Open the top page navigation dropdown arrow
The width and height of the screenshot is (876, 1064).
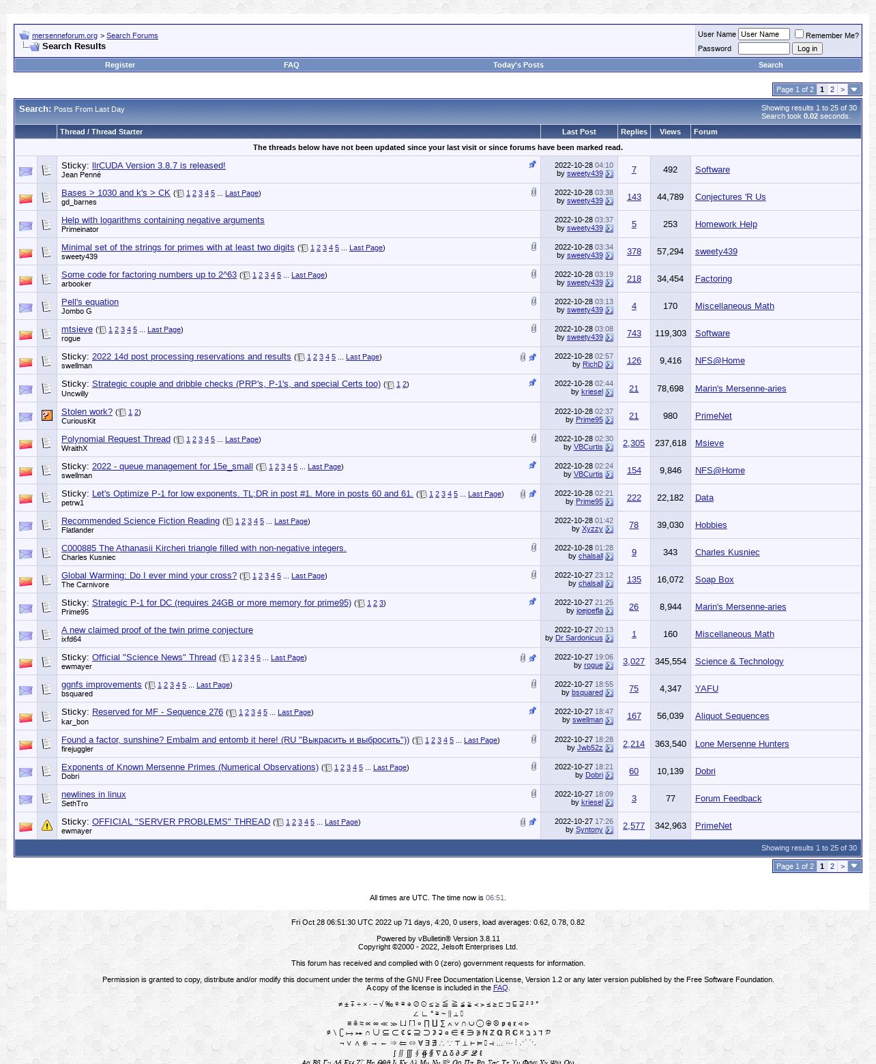pos(854,89)
